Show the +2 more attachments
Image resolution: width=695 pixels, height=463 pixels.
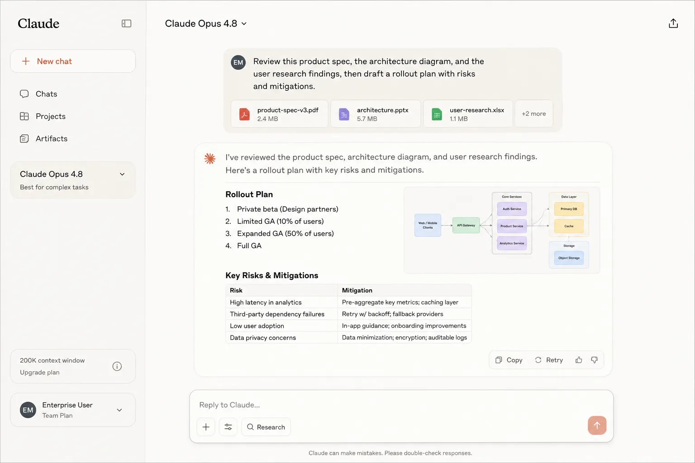click(x=534, y=113)
